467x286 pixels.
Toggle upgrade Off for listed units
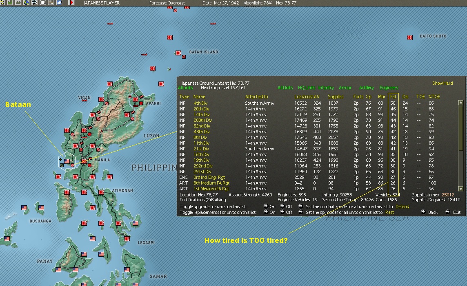282,207
